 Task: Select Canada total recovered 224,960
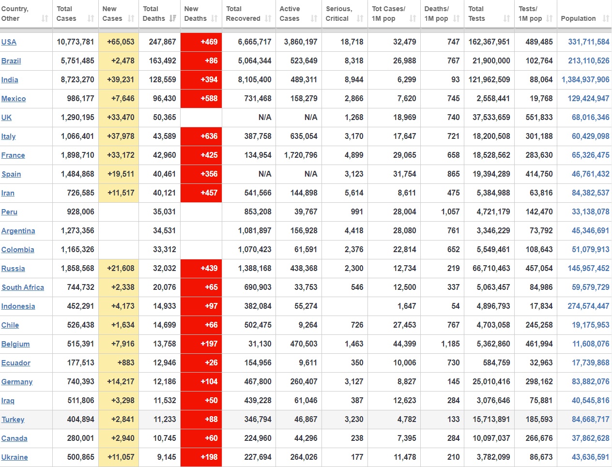pos(258,438)
